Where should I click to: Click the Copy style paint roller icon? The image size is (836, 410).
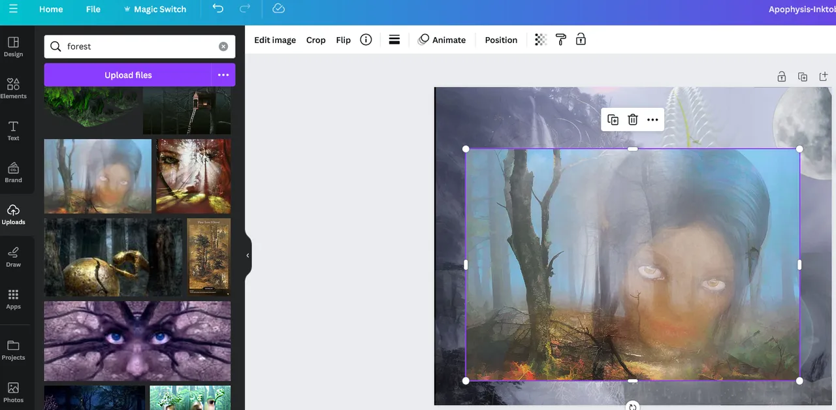click(x=560, y=40)
